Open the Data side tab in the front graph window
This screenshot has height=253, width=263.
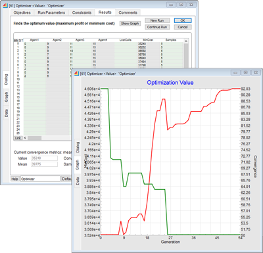click(78, 181)
